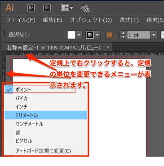164x166 pixels.
Task: Choose インチ in the ruler unit menu
Action: pyautogui.click(x=46, y=107)
